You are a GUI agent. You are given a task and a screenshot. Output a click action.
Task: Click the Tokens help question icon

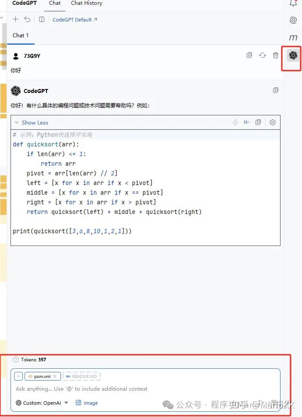click(16, 360)
